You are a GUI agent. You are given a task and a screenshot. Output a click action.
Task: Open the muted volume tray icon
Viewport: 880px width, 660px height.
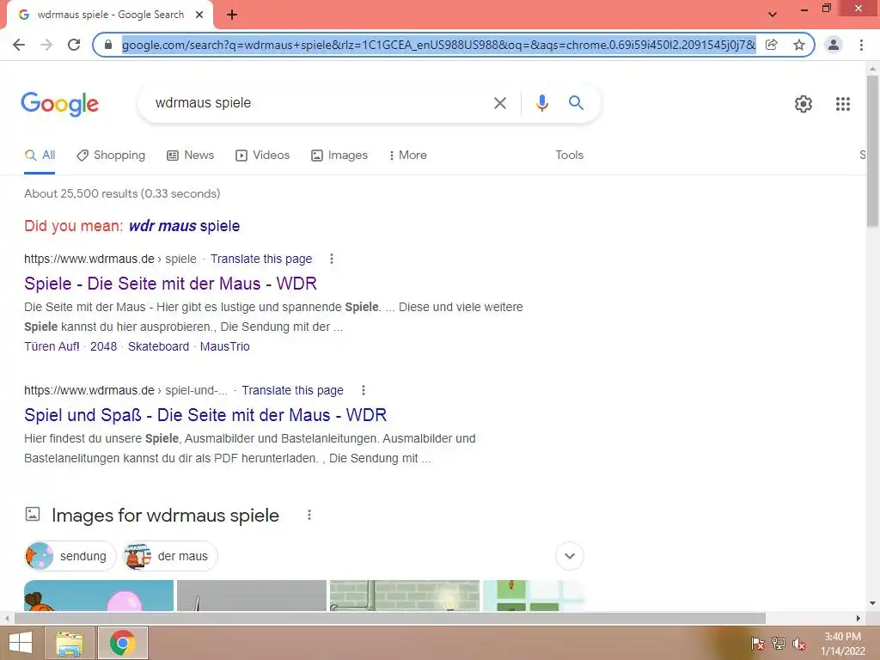tap(798, 644)
